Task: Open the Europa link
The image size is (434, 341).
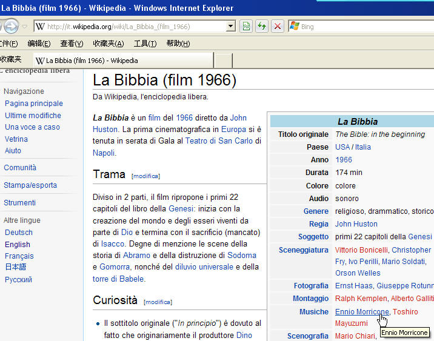Action: [233, 130]
